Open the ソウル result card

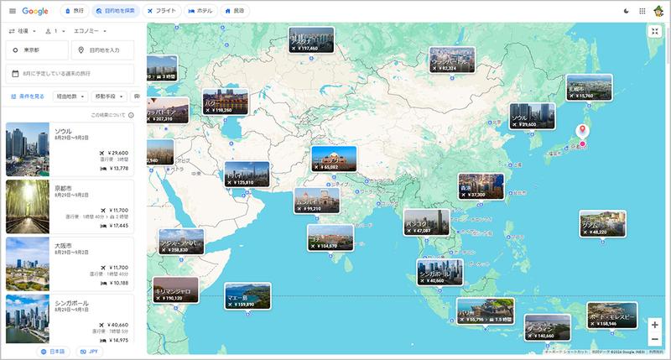tap(70, 149)
